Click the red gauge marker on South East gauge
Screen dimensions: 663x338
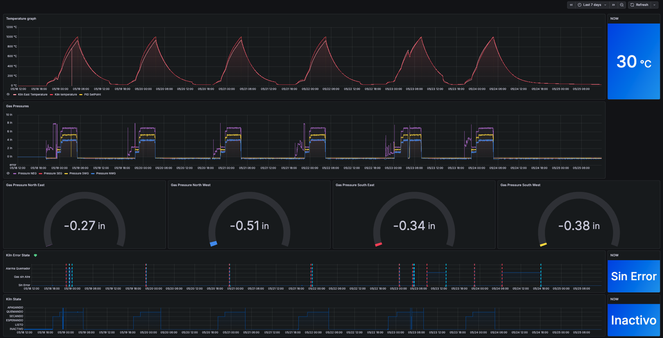[x=378, y=245]
